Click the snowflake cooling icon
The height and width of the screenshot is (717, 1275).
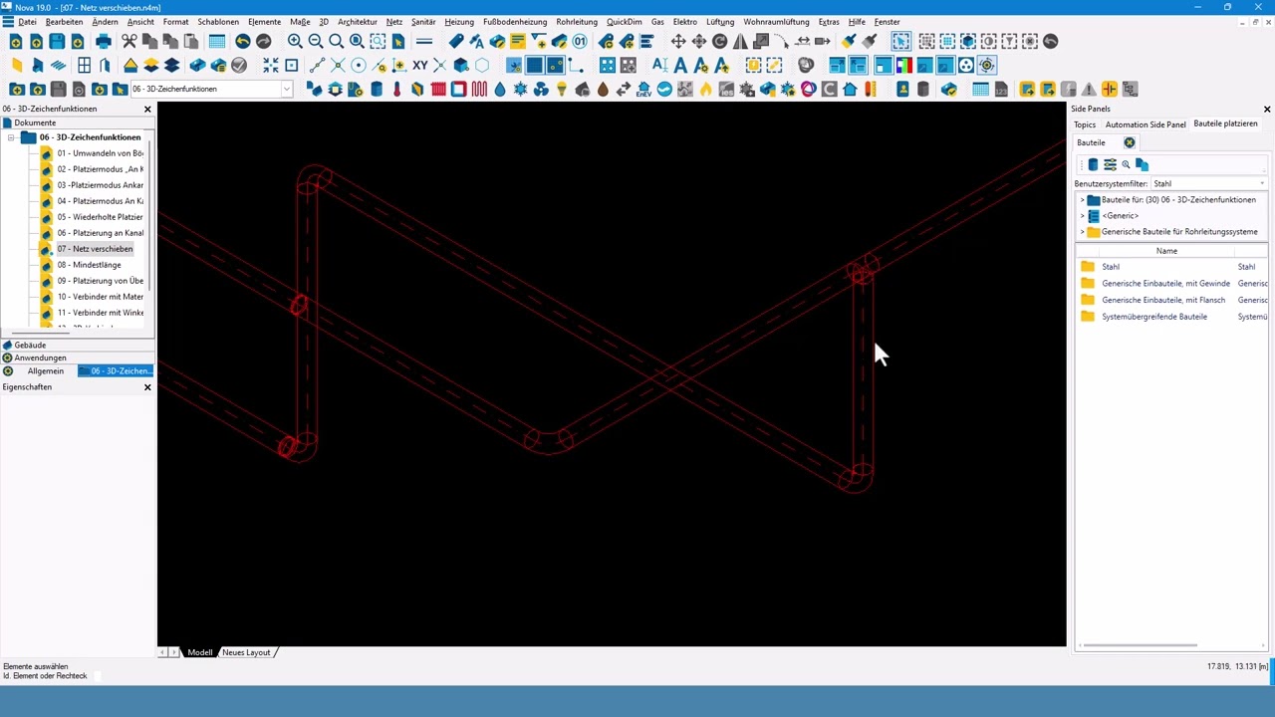tap(520, 90)
